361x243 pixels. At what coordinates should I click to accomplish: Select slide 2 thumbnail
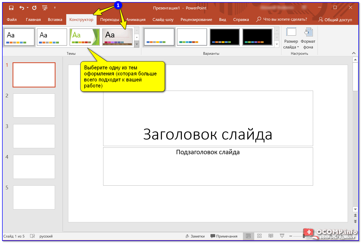coord(34,106)
